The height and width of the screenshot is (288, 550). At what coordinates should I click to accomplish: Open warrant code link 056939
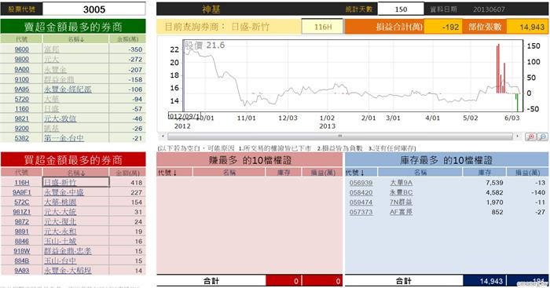pyautogui.click(x=361, y=183)
